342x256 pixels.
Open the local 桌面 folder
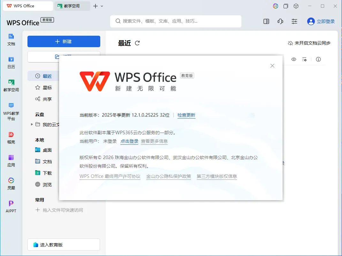pos(43,150)
